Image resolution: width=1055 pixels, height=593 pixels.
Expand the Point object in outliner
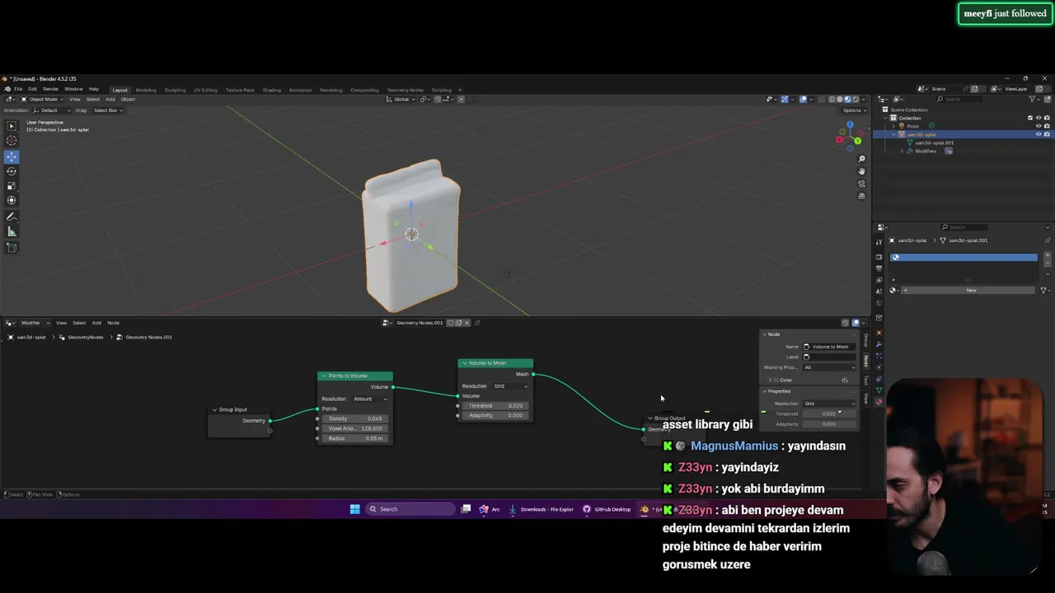click(x=893, y=126)
